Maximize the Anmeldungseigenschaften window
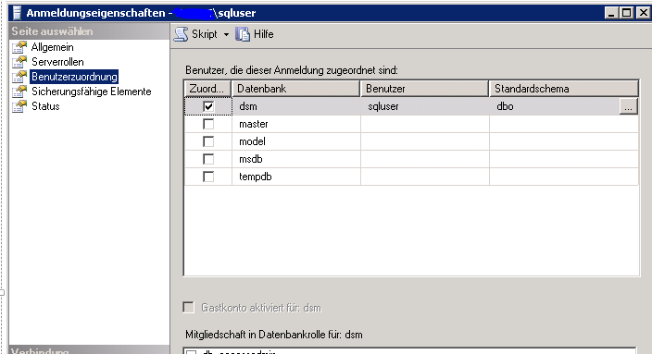The image size is (652, 354). [626, 13]
